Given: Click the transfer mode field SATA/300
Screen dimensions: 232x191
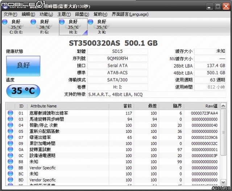Looking at the screenshot, I should tap(117, 80).
